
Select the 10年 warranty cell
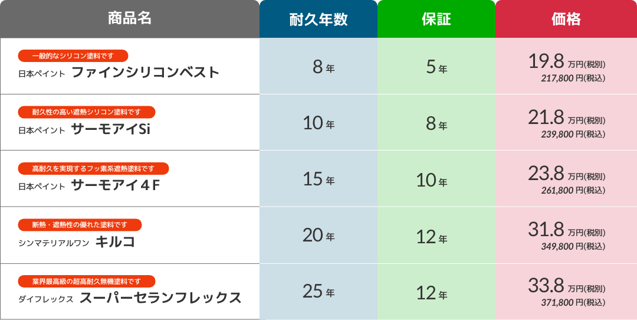(436, 178)
